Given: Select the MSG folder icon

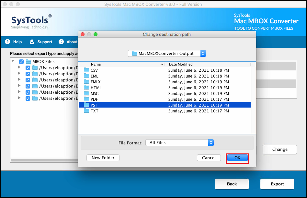Looking at the screenshot, I should coord(86,93).
